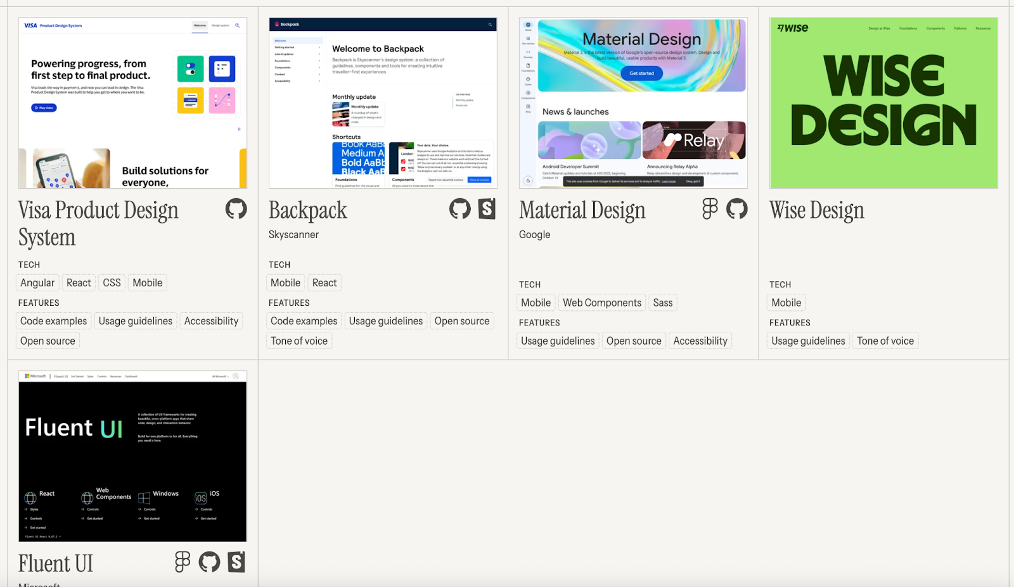Click Backpack's GitHub icon
The image size is (1014, 587).
coord(459,209)
